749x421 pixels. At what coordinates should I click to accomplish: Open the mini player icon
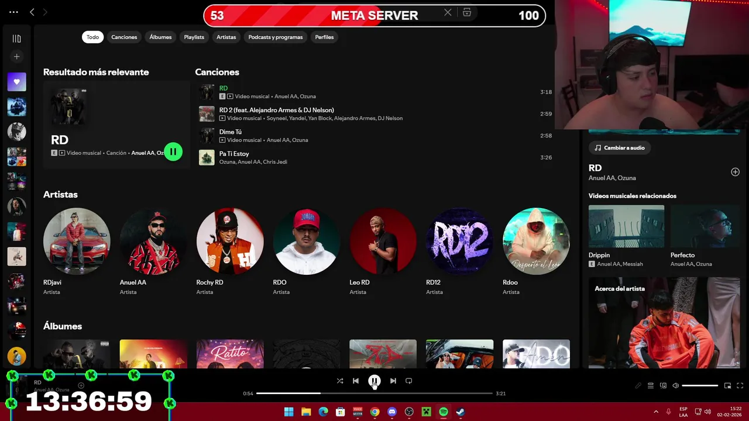pos(728,385)
